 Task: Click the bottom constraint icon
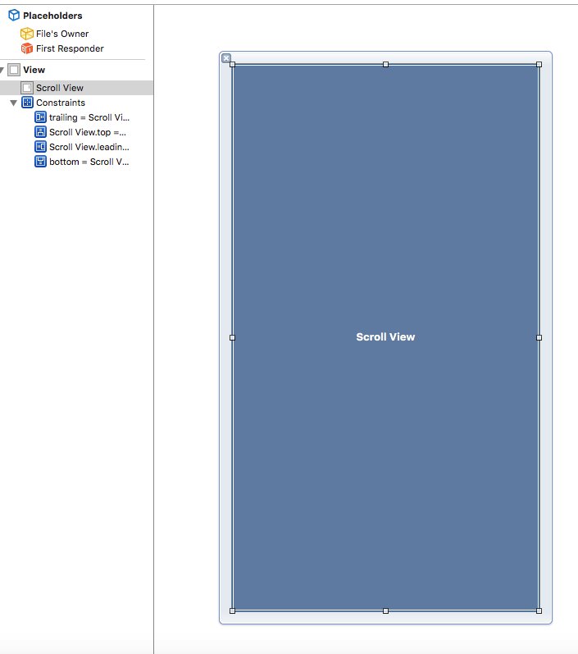point(40,162)
